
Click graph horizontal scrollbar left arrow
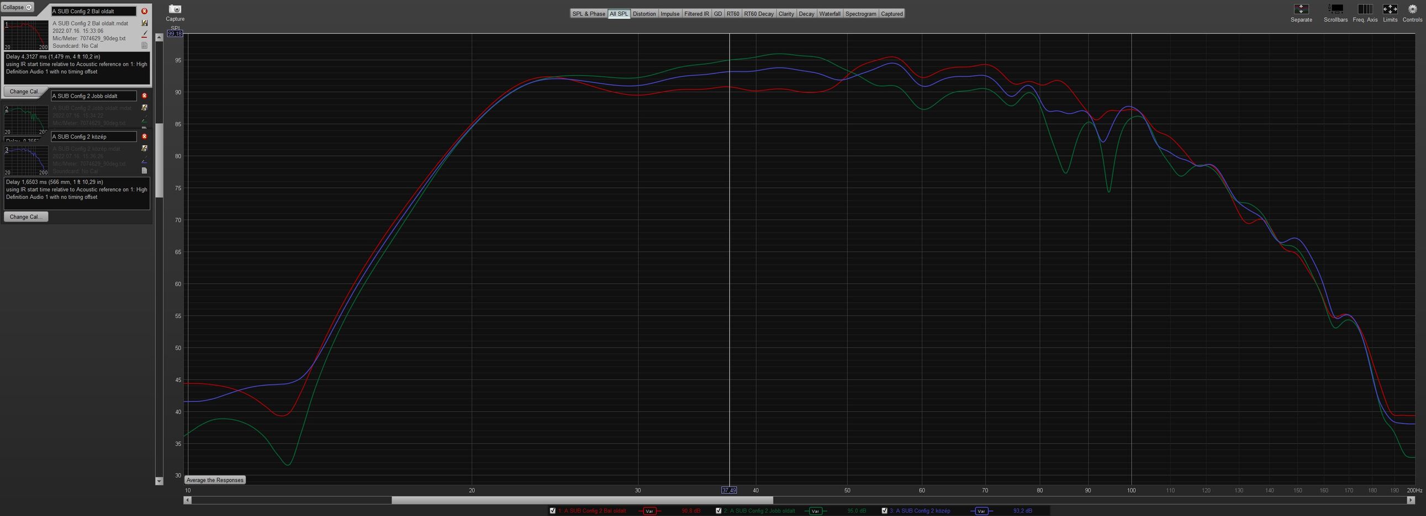click(188, 500)
